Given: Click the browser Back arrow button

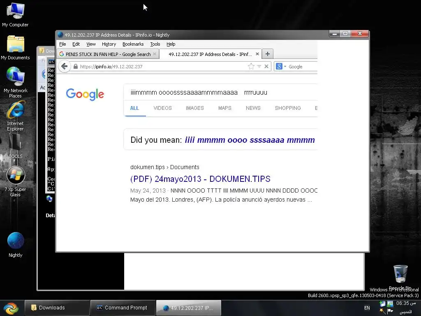Looking at the screenshot, I should pyautogui.click(x=64, y=66).
